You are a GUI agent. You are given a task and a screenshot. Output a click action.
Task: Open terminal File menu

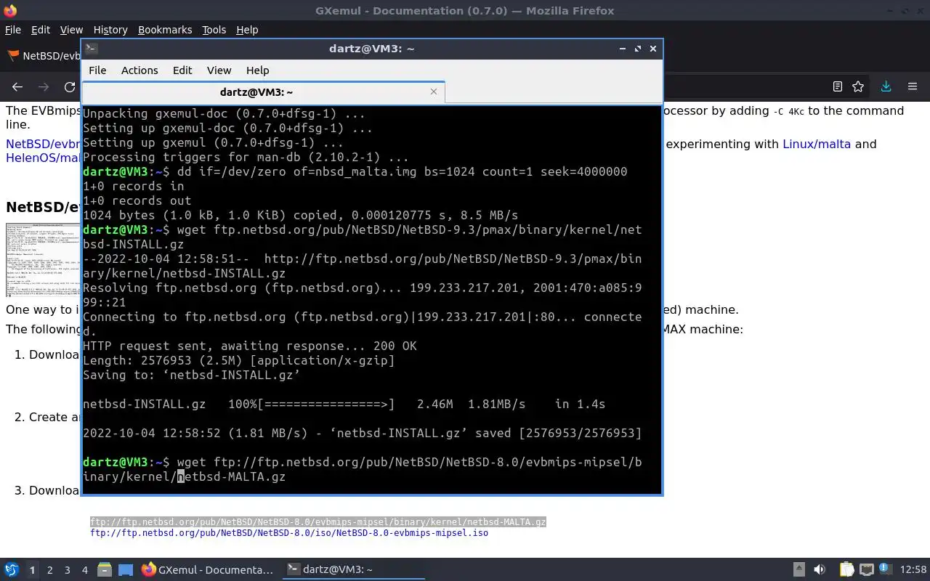[97, 70]
